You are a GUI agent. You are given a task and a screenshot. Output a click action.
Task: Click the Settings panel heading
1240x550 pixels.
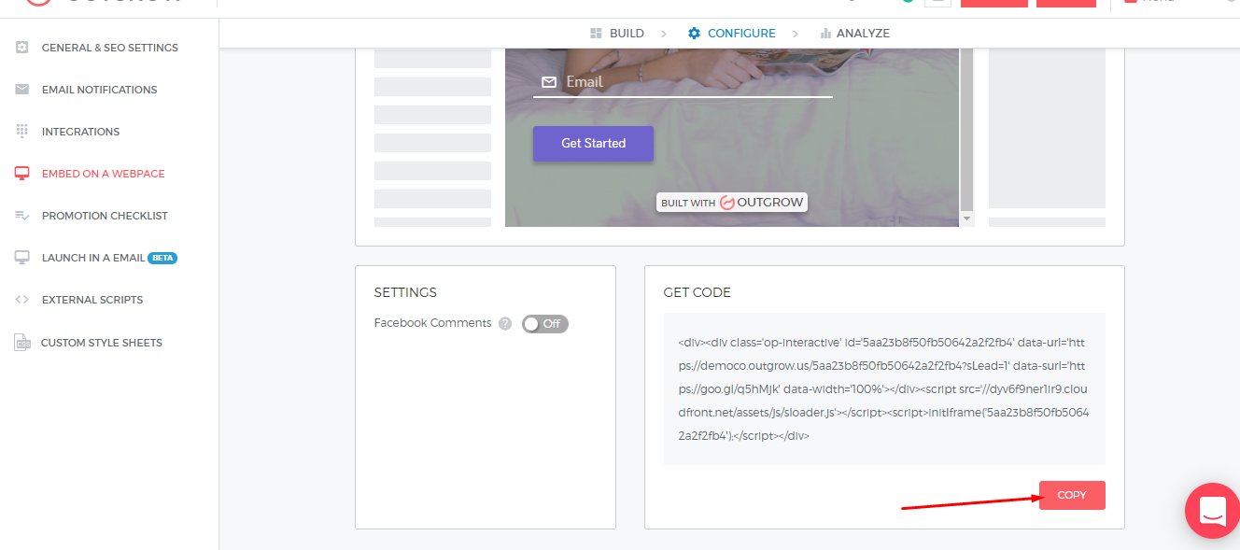[405, 292]
